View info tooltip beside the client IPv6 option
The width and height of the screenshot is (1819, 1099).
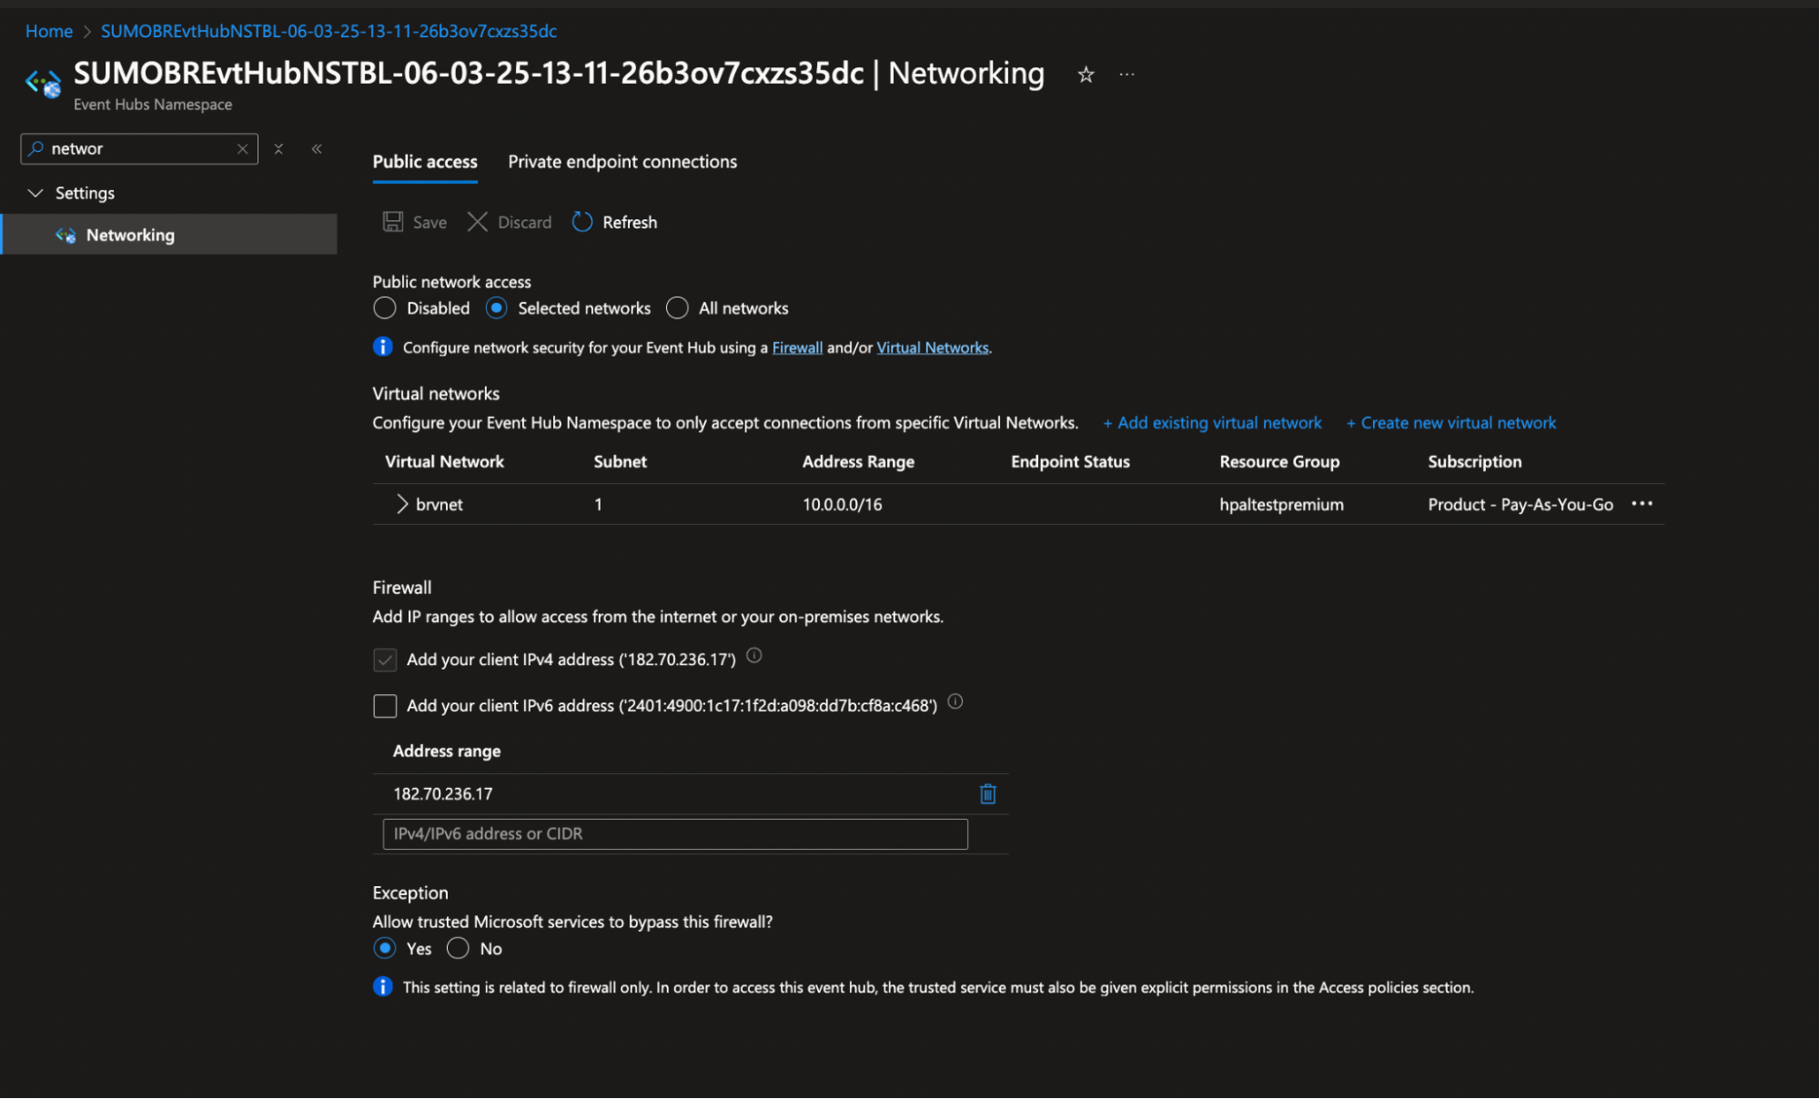955,702
